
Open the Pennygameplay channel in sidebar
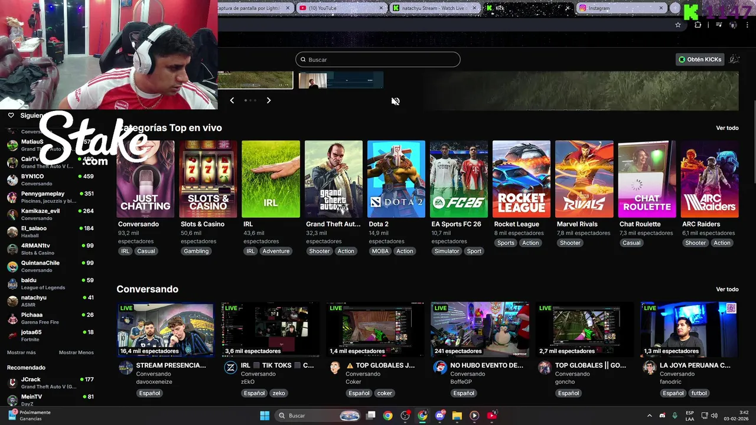point(50,197)
